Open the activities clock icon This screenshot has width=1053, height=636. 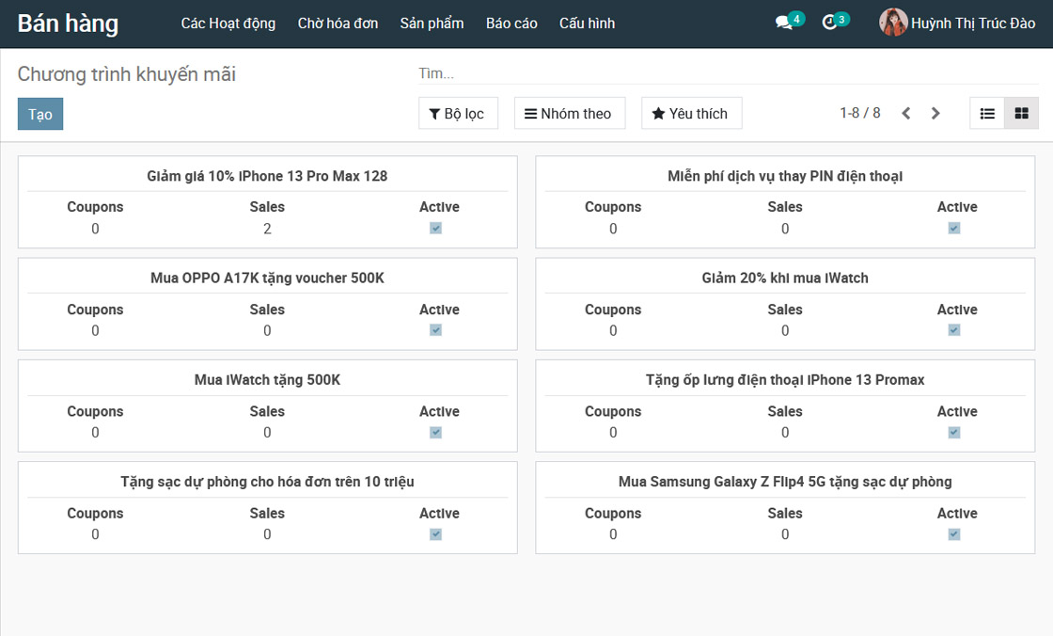[829, 23]
